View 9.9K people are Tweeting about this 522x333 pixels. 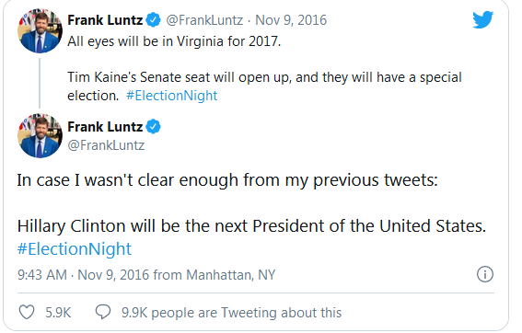click(231, 313)
